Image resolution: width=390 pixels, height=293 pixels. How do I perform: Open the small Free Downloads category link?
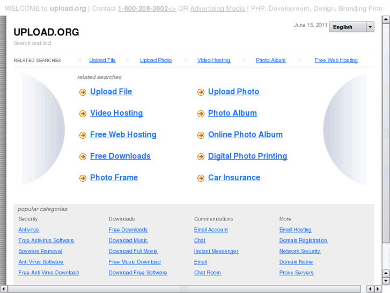point(128,230)
